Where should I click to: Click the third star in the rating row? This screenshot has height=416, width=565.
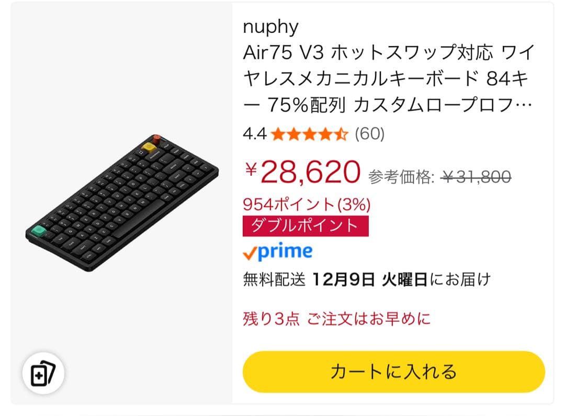[310, 134]
